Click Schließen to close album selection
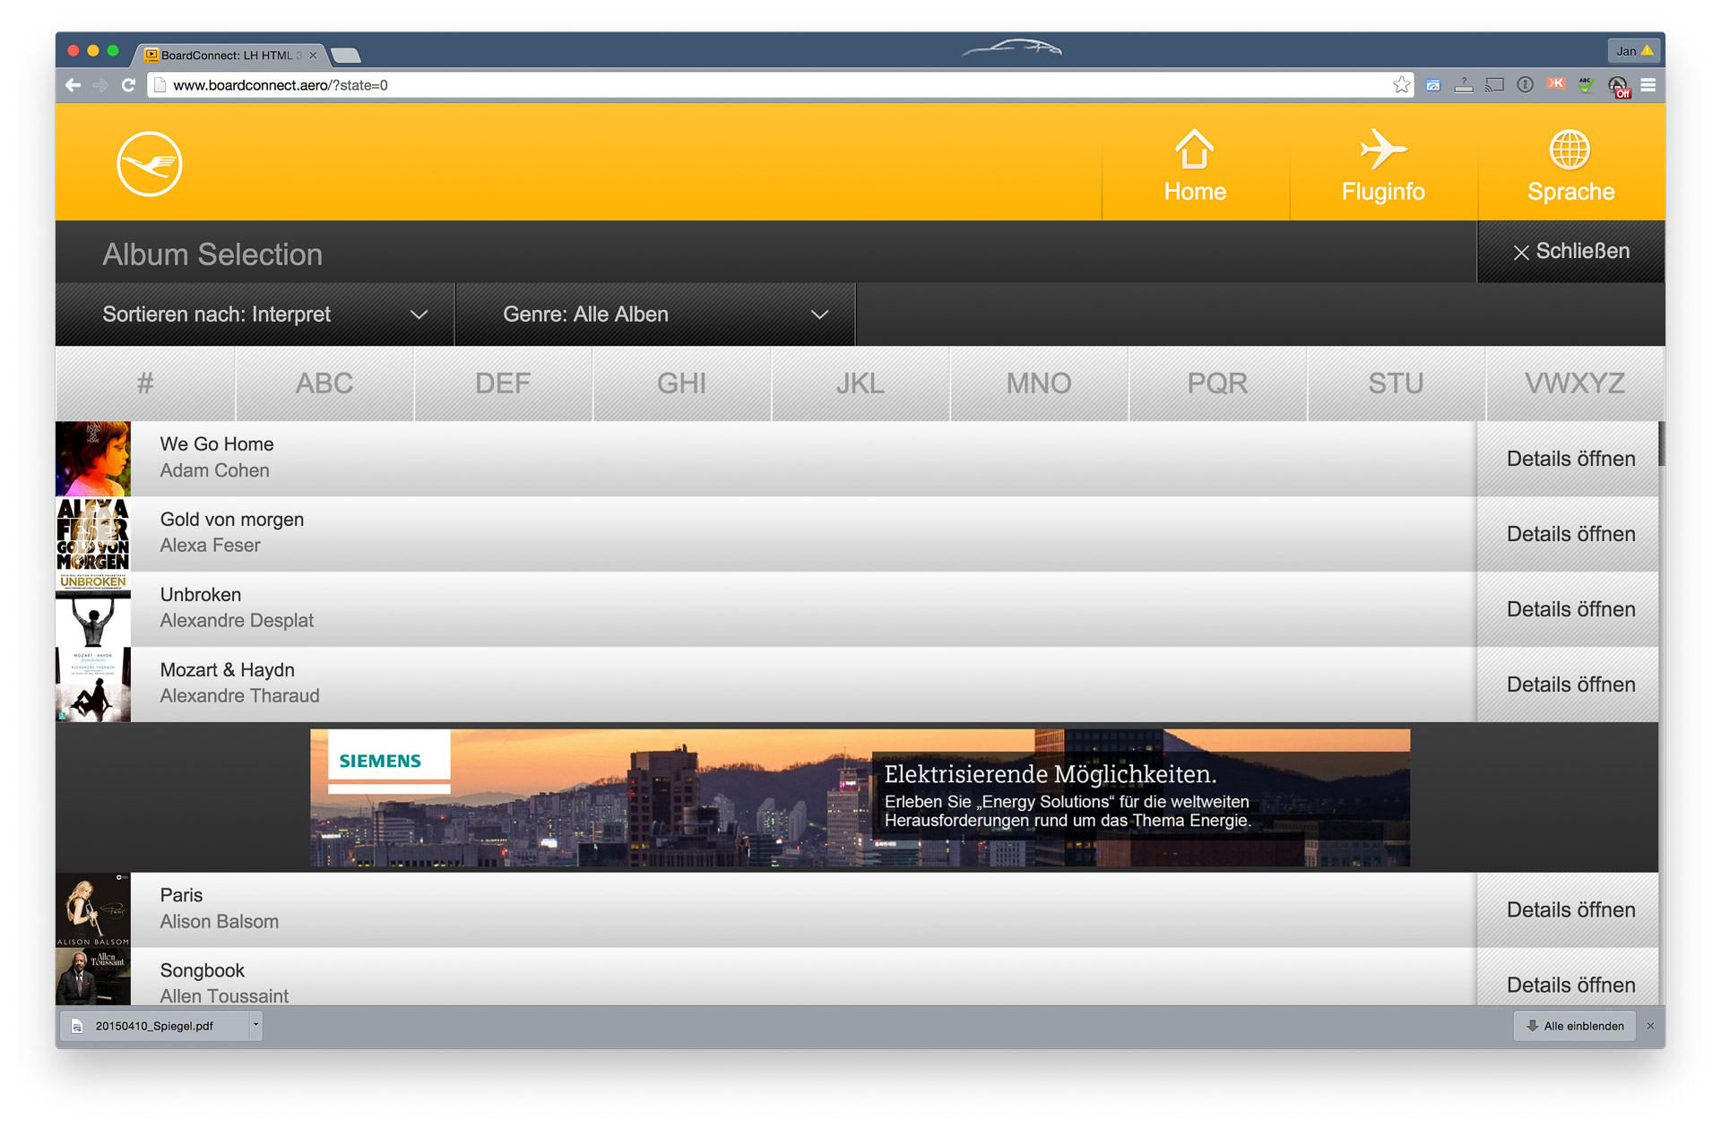 (x=1570, y=252)
